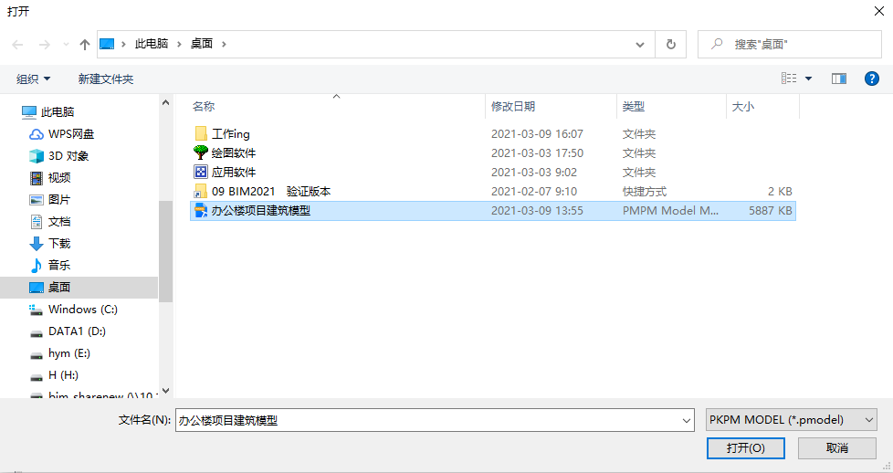893x473 pixels.
Task: Click the 2021-03-09 16:07 date cell
Action: pyautogui.click(x=537, y=134)
